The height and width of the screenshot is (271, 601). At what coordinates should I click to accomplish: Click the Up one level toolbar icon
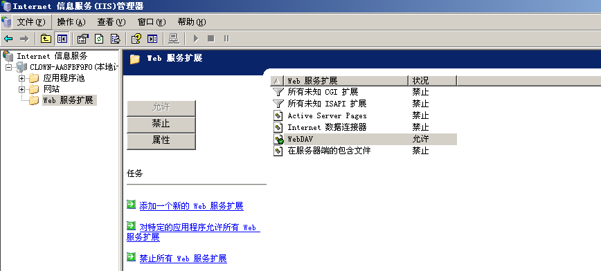pos(46,39)
